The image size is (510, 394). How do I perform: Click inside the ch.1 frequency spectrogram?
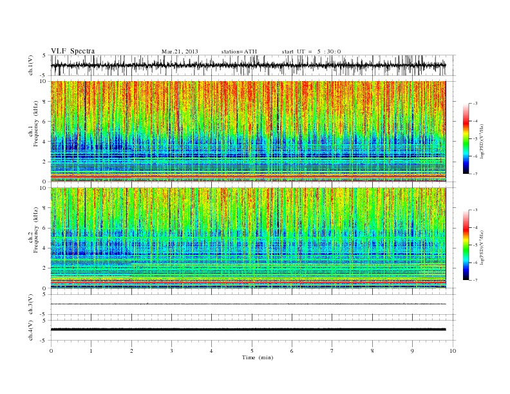[248, 131]
